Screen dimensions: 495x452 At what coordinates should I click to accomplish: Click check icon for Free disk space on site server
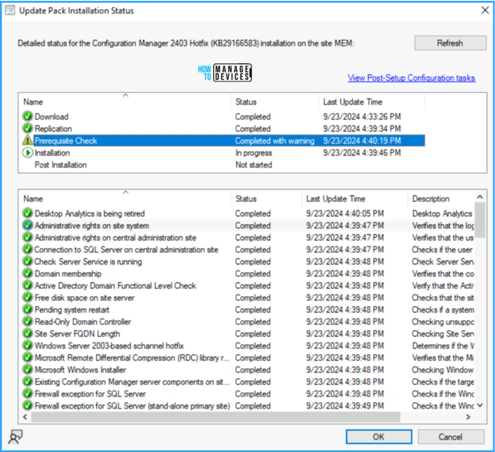click(28, 297)
